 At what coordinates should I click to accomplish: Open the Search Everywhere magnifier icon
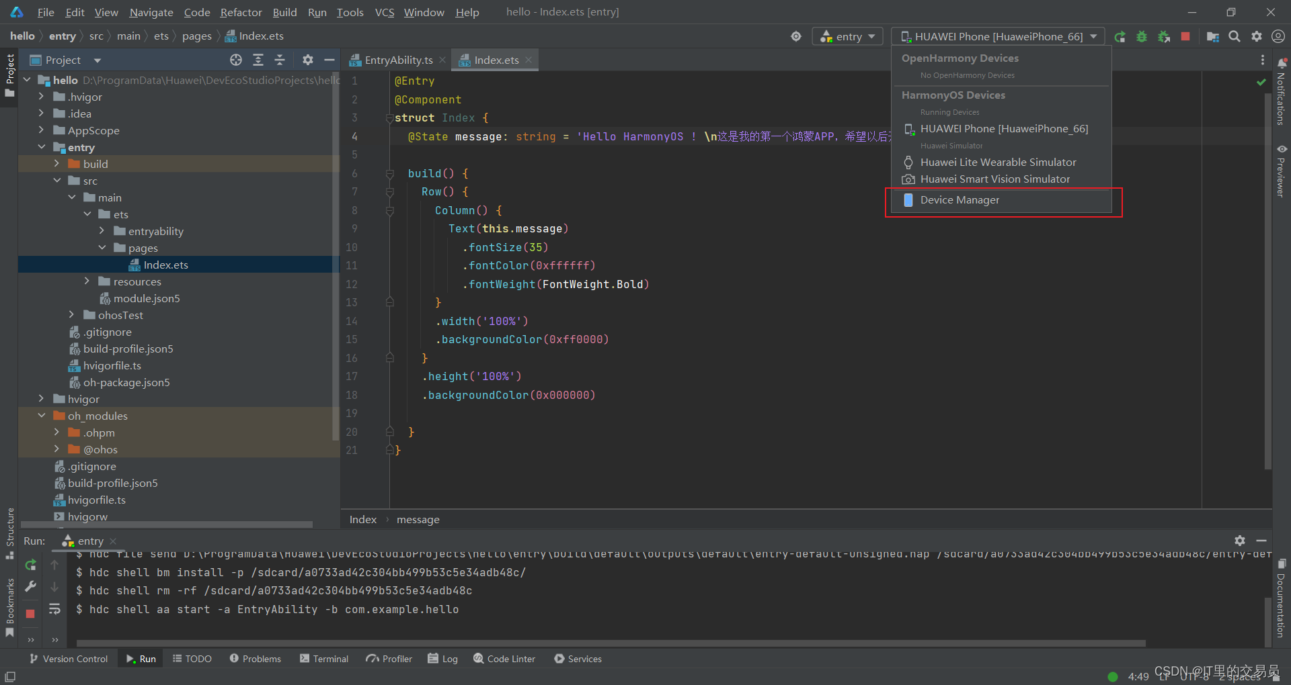[x=1235, y=36]
